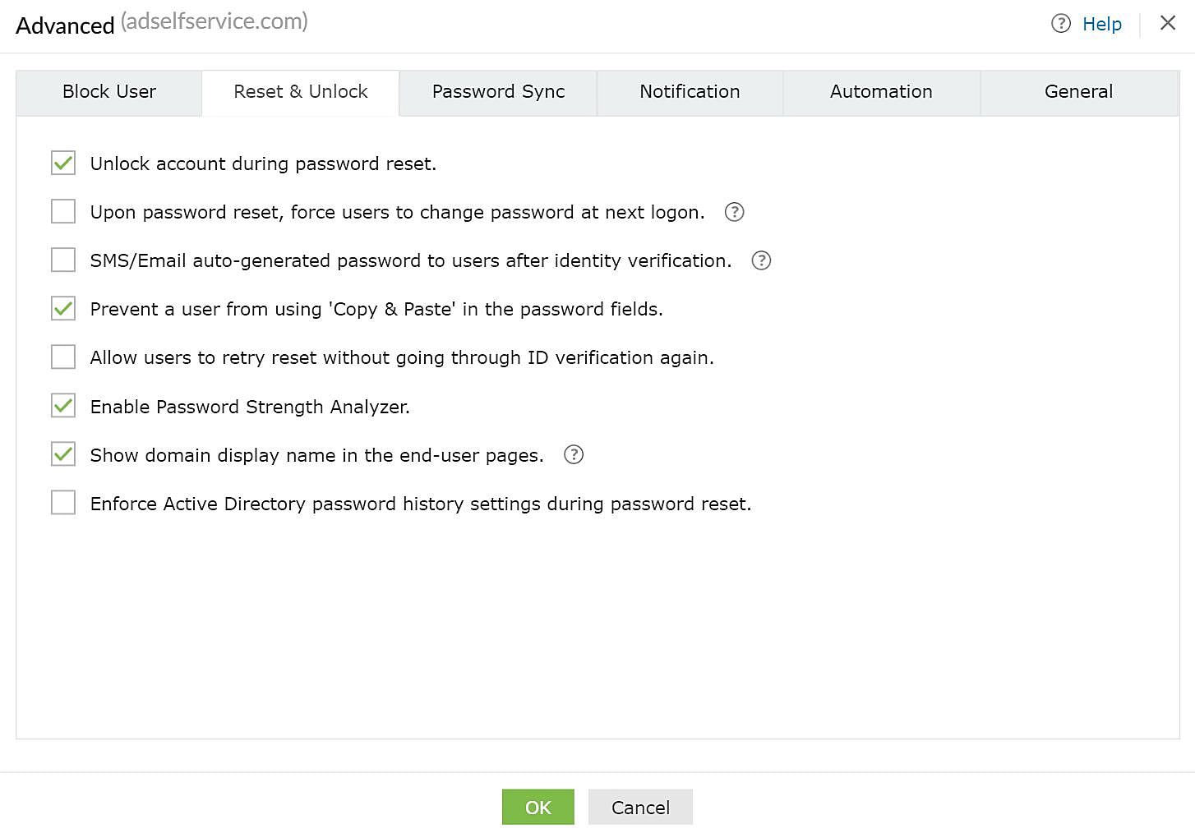Close the Advanced dialog with the X icon

1168,23
